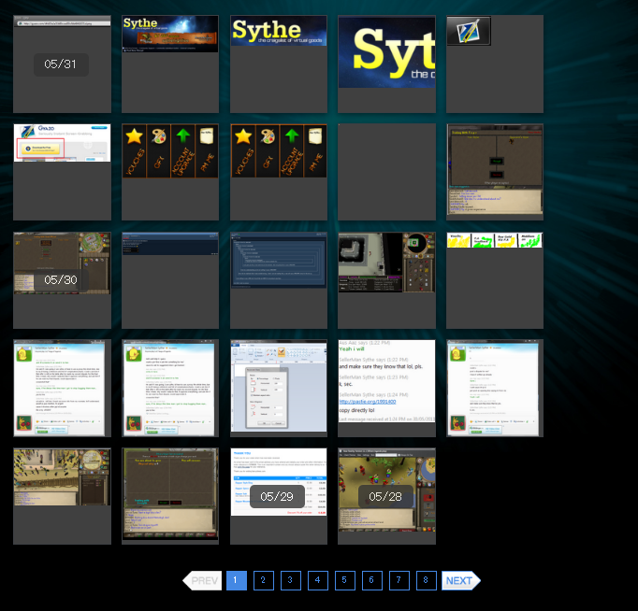
Task: Open the RuneScape crowd scene thumbnail
Action: [62, 496]
